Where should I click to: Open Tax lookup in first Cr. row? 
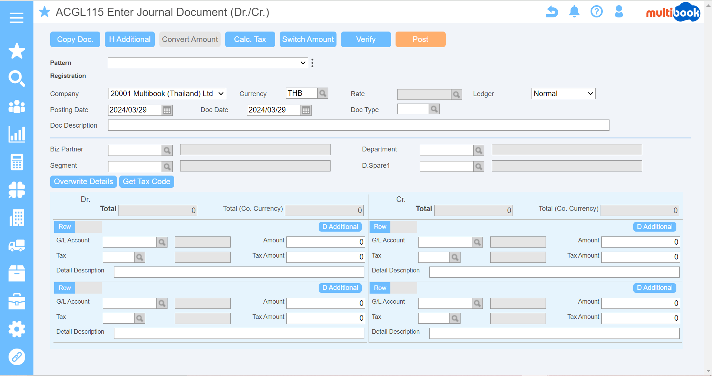(455, 257)
